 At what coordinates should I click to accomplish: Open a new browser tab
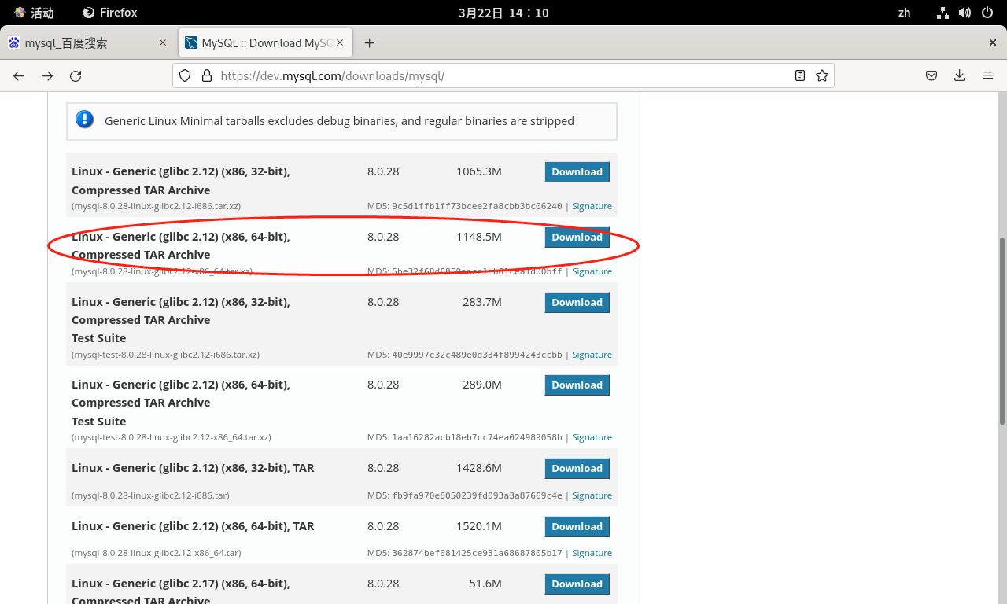[x=369, y=42]
